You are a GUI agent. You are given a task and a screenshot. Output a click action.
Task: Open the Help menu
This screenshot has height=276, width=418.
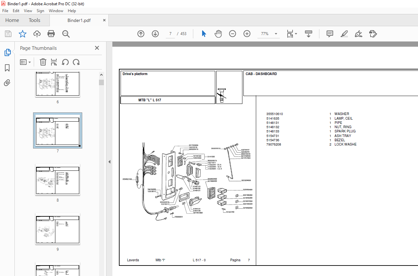(x=72, y=11)
